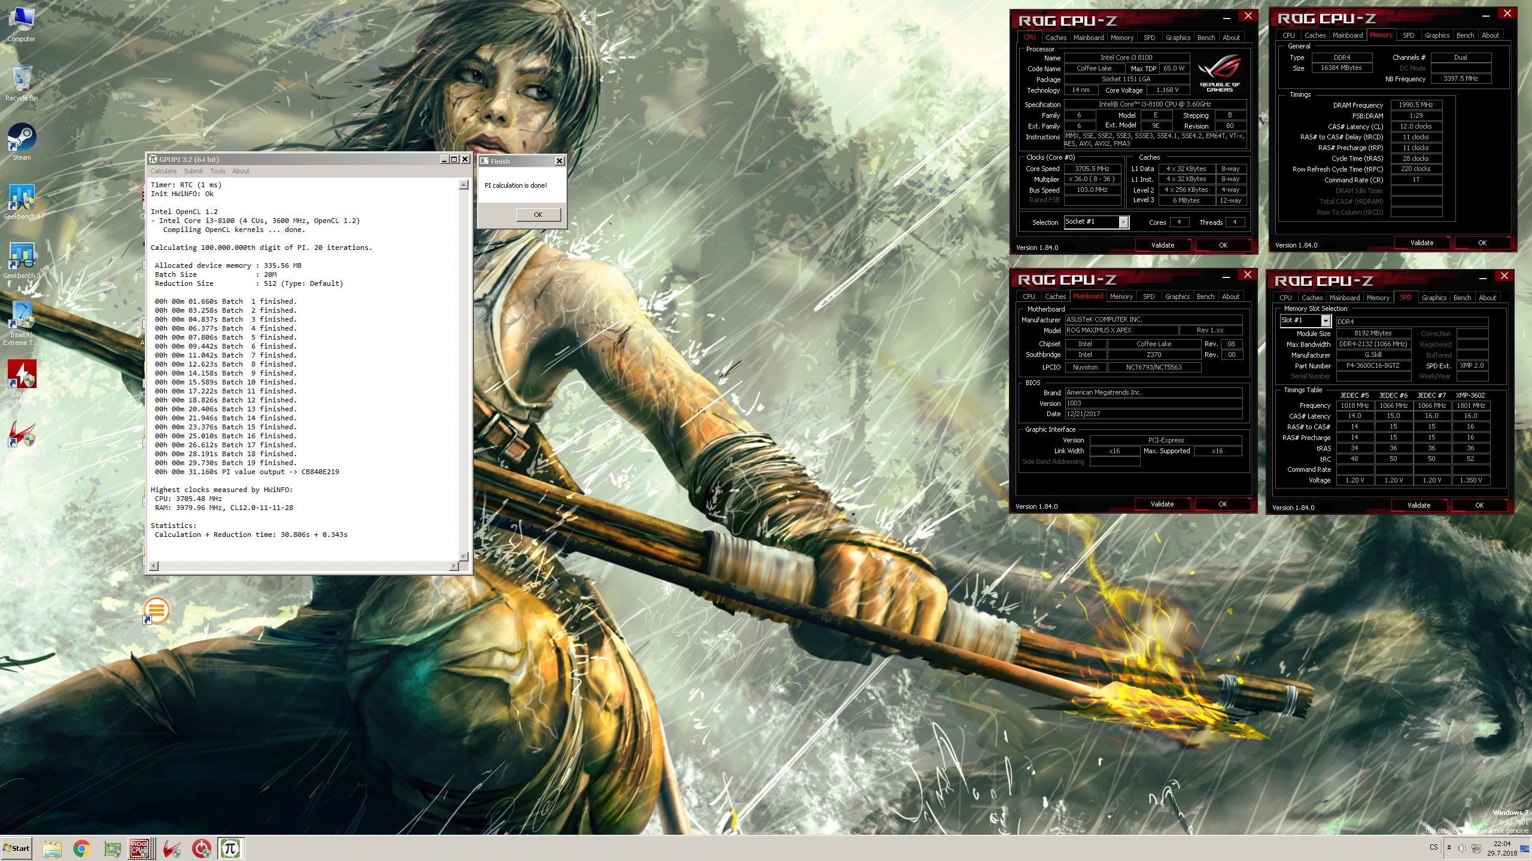Click the motherboard model ROG MAXIMUS X APEX
1532x861 pixels.
1121,330
